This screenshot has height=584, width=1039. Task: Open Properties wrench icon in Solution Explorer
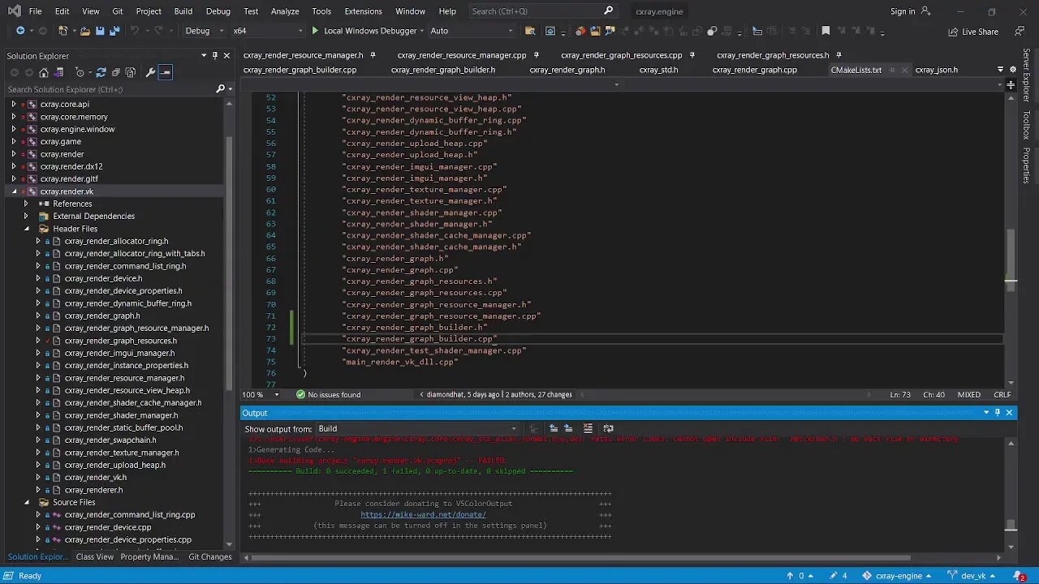[150, 72]
